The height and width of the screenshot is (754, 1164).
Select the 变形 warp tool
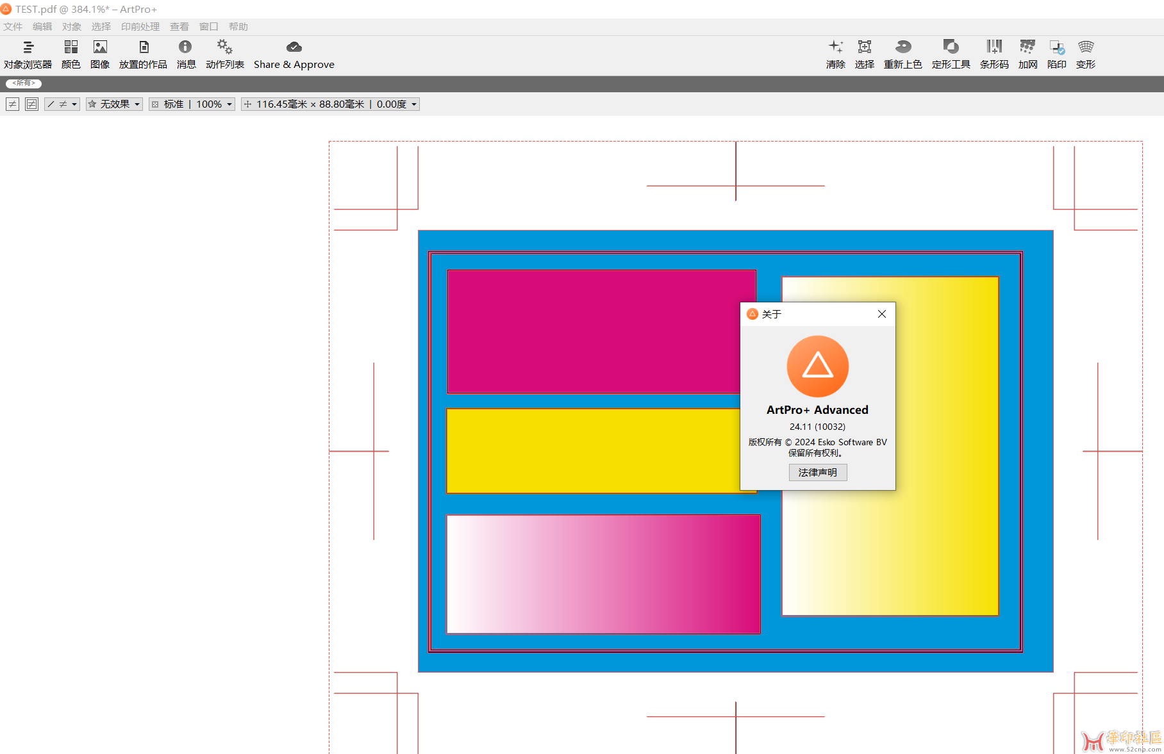tap(1085, 54)
